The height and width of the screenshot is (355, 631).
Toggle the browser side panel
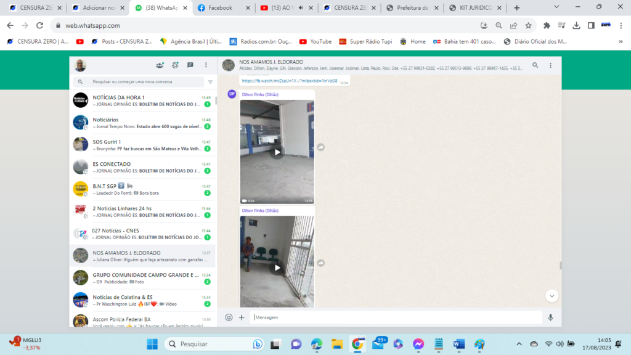[x=591, y=26]
